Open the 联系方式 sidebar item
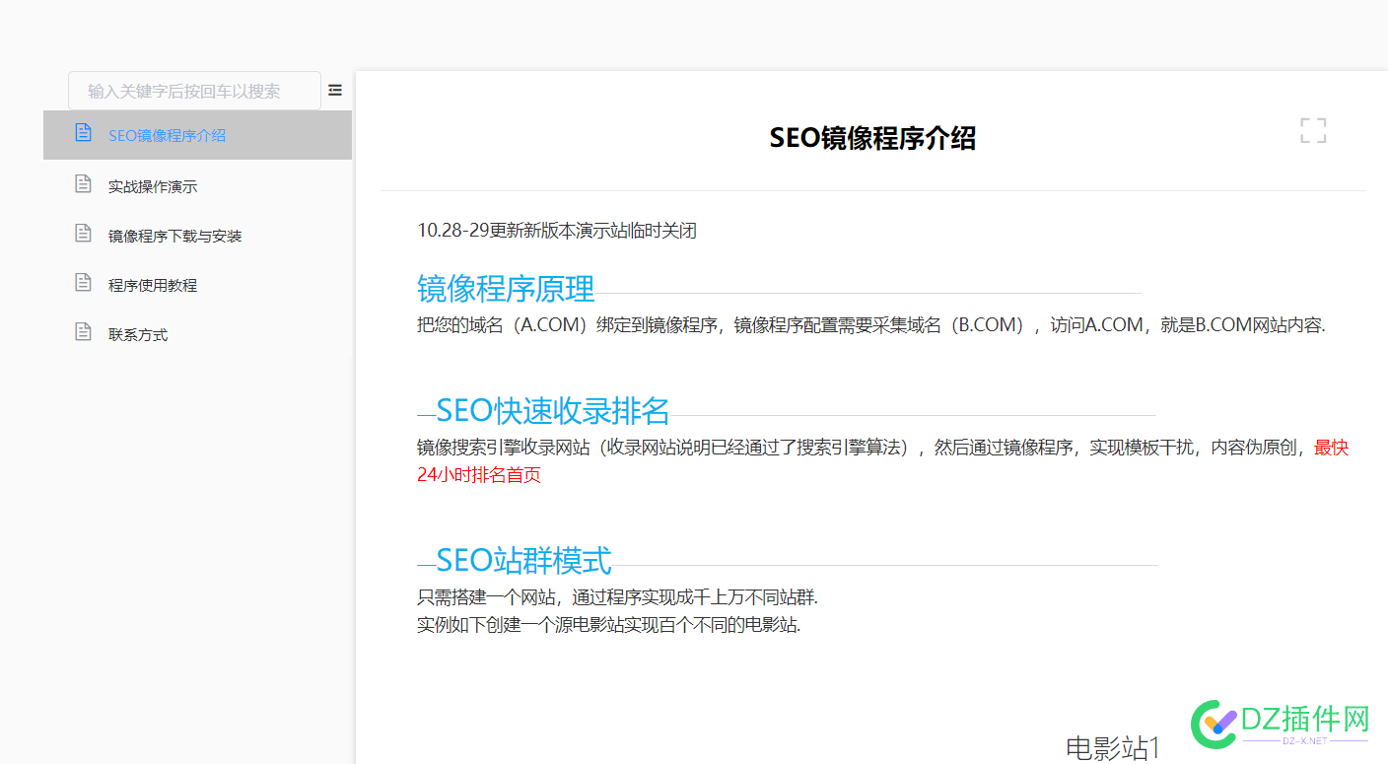Screen dimensions: 1388x764 (197, 334)
